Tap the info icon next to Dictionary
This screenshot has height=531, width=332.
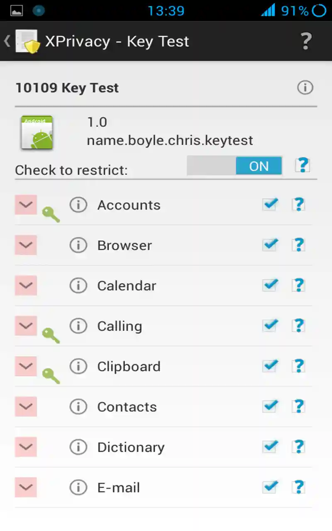[78, 447]
